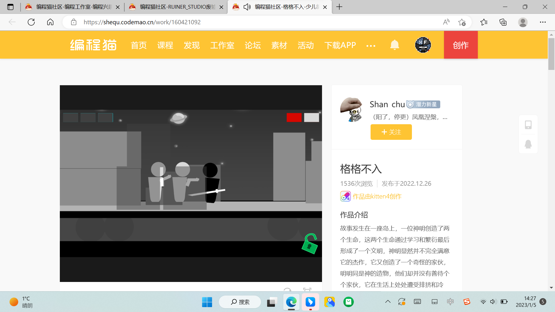Click the 潜力新星 badge
The height and width of the screenshot is (312, 555).
(423, 104)
